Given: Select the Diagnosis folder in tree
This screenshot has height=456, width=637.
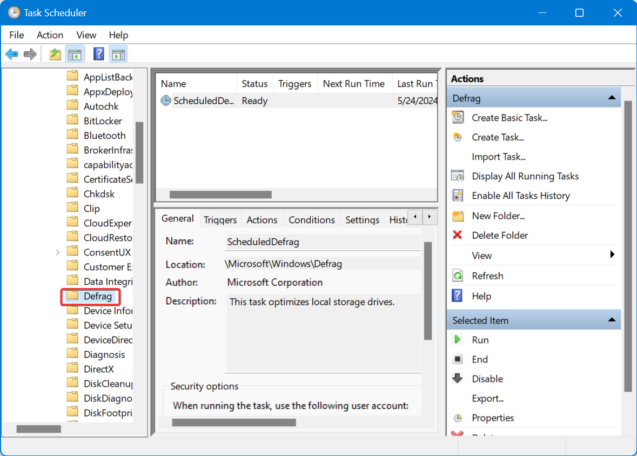Looking at the screenshot, I should [104, 355].
